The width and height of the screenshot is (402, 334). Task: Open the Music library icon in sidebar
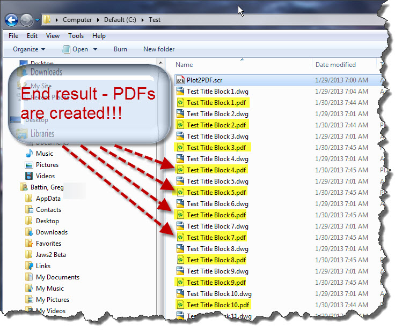click(30, 154)
